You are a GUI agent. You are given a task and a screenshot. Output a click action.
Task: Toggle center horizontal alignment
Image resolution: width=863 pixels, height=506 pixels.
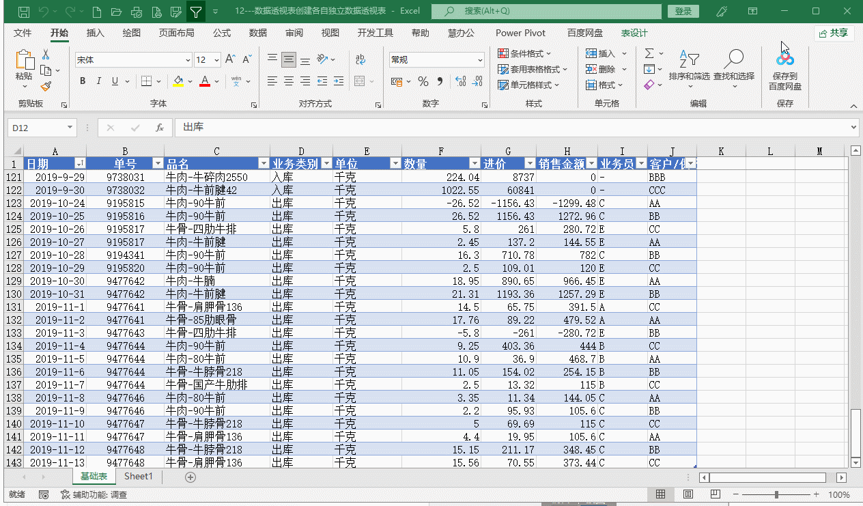(289, 81)
